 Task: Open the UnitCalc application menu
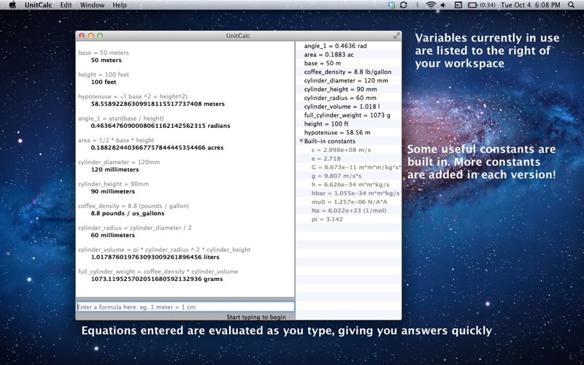(x=39, y=5)
